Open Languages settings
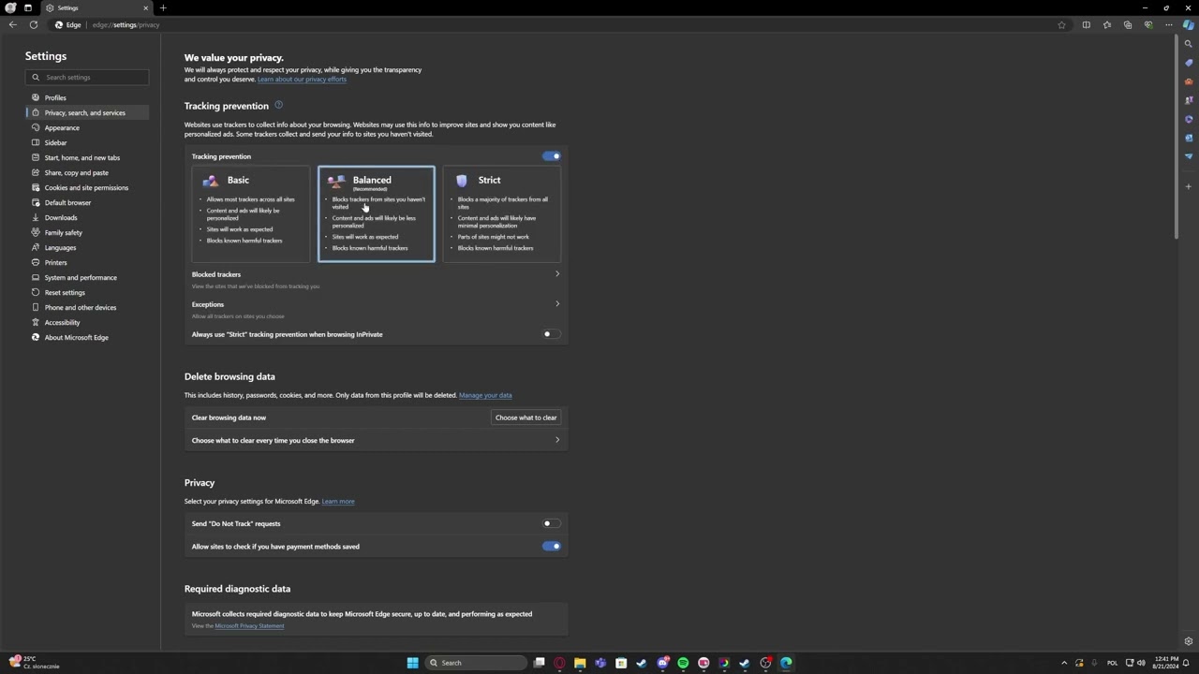 point(60,247)
